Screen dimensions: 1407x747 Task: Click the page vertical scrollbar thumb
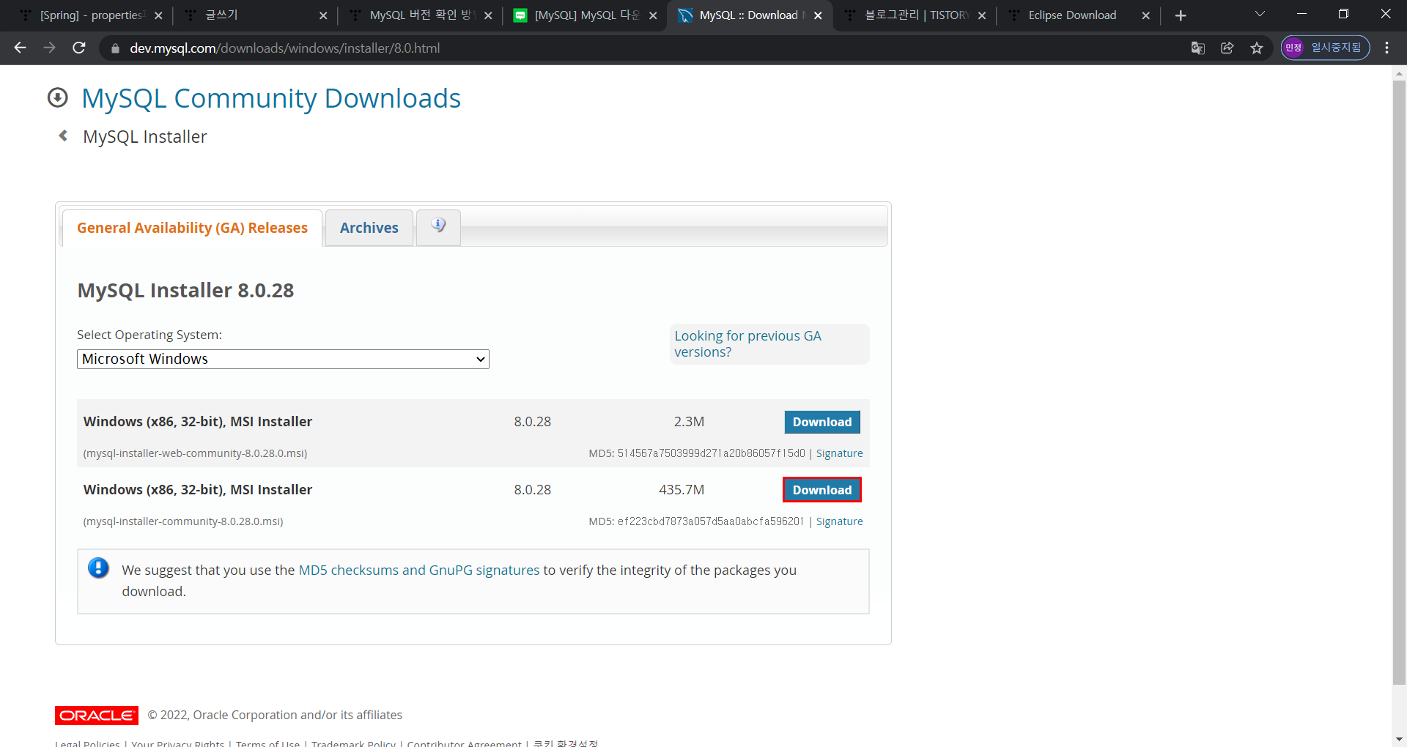click(x=1399, y=381)
